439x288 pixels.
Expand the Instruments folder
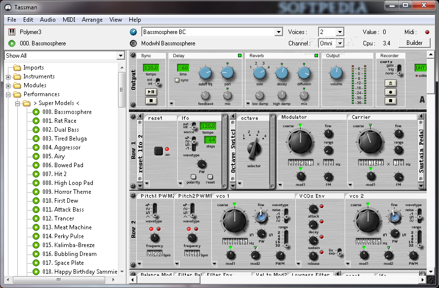[8, 77]
